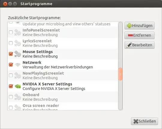The height and width of the screenshot is (129, 162).
Task: Select the Onboard entry name
Action: 31,95
